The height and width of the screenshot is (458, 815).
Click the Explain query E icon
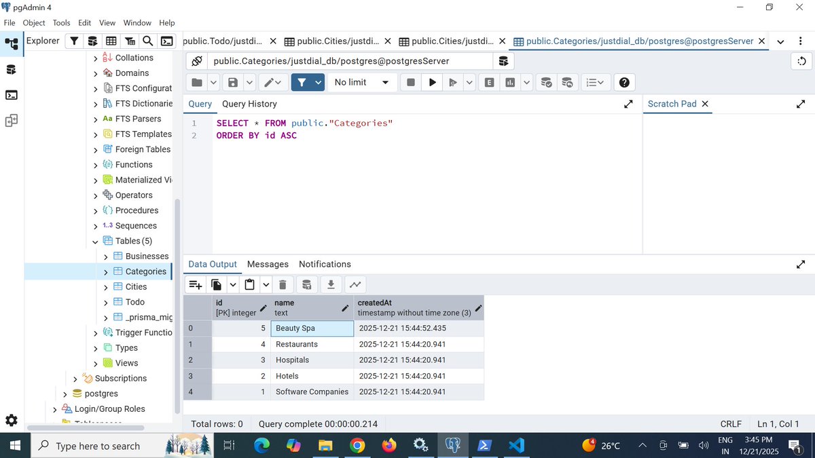[x=489, y=82]
